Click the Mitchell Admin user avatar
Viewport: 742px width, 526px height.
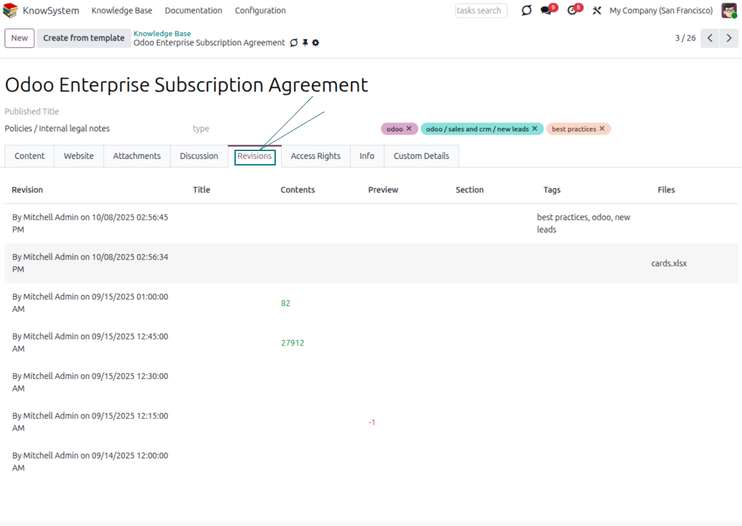729,11
